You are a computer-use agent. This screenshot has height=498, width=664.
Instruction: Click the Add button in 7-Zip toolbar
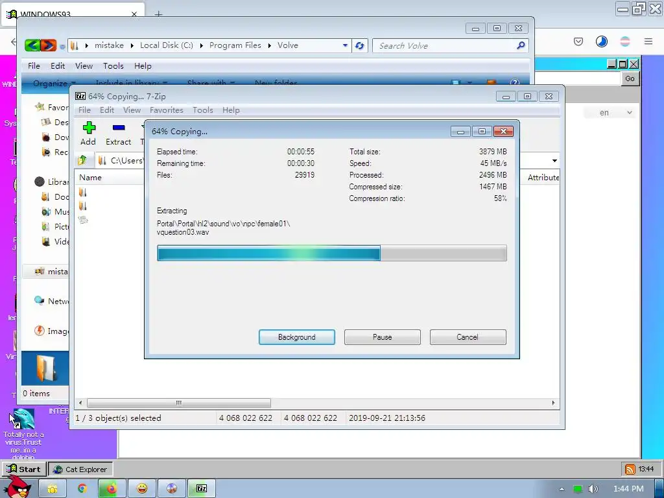click(x=88, y=134)
